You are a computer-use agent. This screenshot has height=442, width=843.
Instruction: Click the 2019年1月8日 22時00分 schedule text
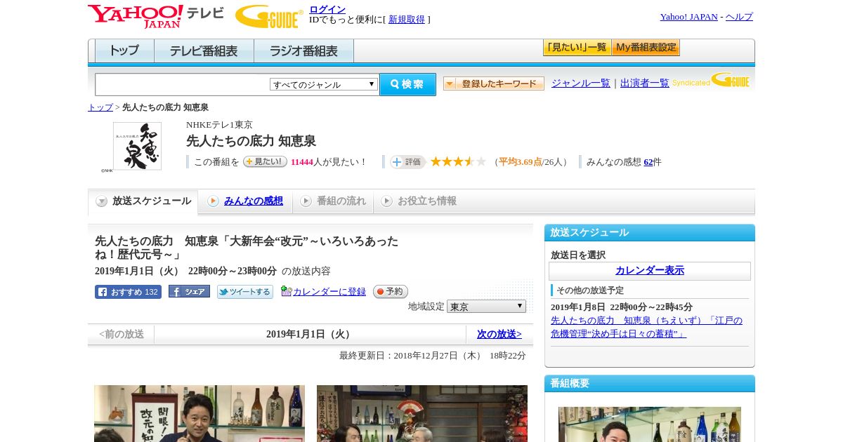622,307
